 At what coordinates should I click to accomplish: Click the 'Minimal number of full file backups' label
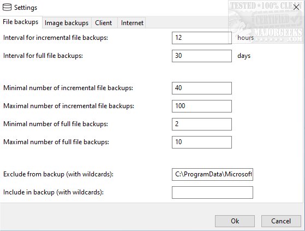pyautogui.click(x=56, y=124)
